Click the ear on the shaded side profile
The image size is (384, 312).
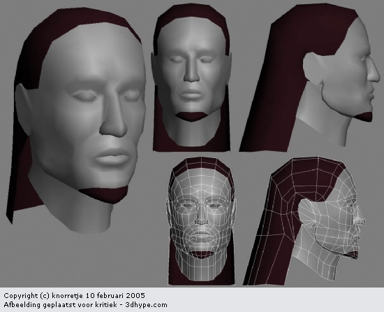tap(313, 67)
